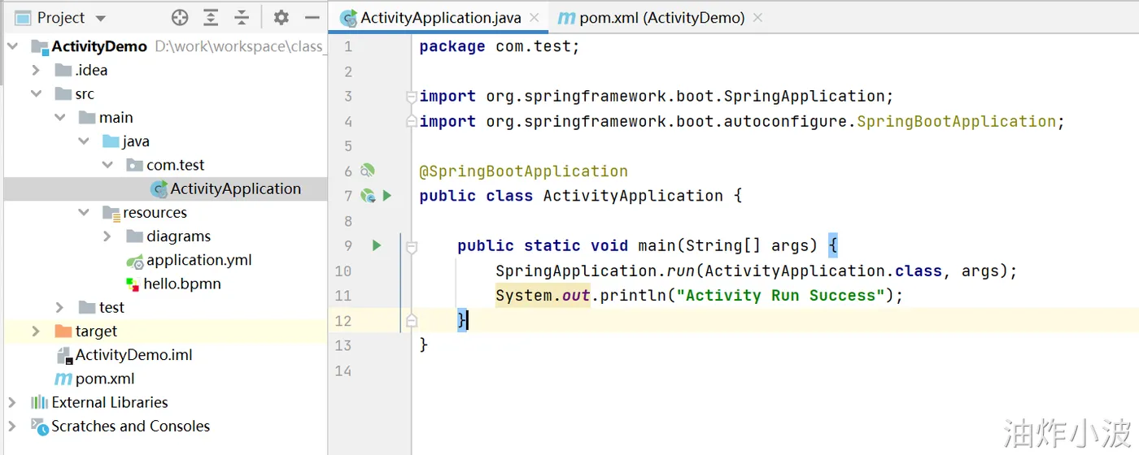Open application.yml in the project tree
Viewport: 1139px width, 455px height.
[199, 260]
